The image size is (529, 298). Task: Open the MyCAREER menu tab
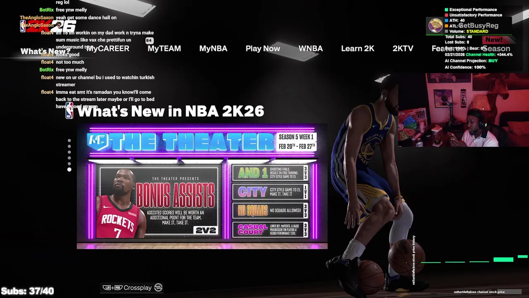pyautogui.click(x=107, y=48)
